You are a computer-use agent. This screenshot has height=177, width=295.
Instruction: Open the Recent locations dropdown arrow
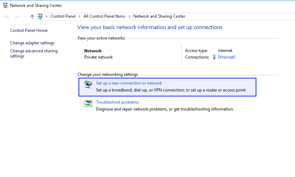25,17
